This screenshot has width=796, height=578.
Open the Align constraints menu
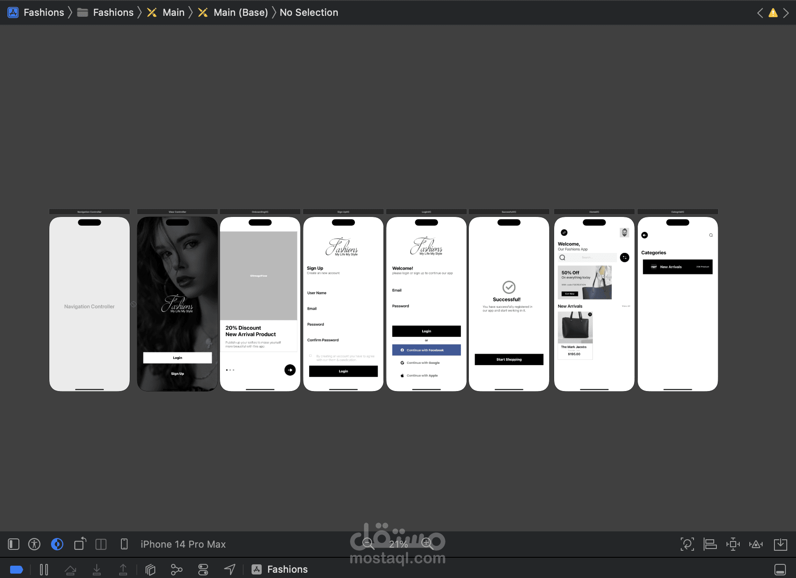(710, 544)
